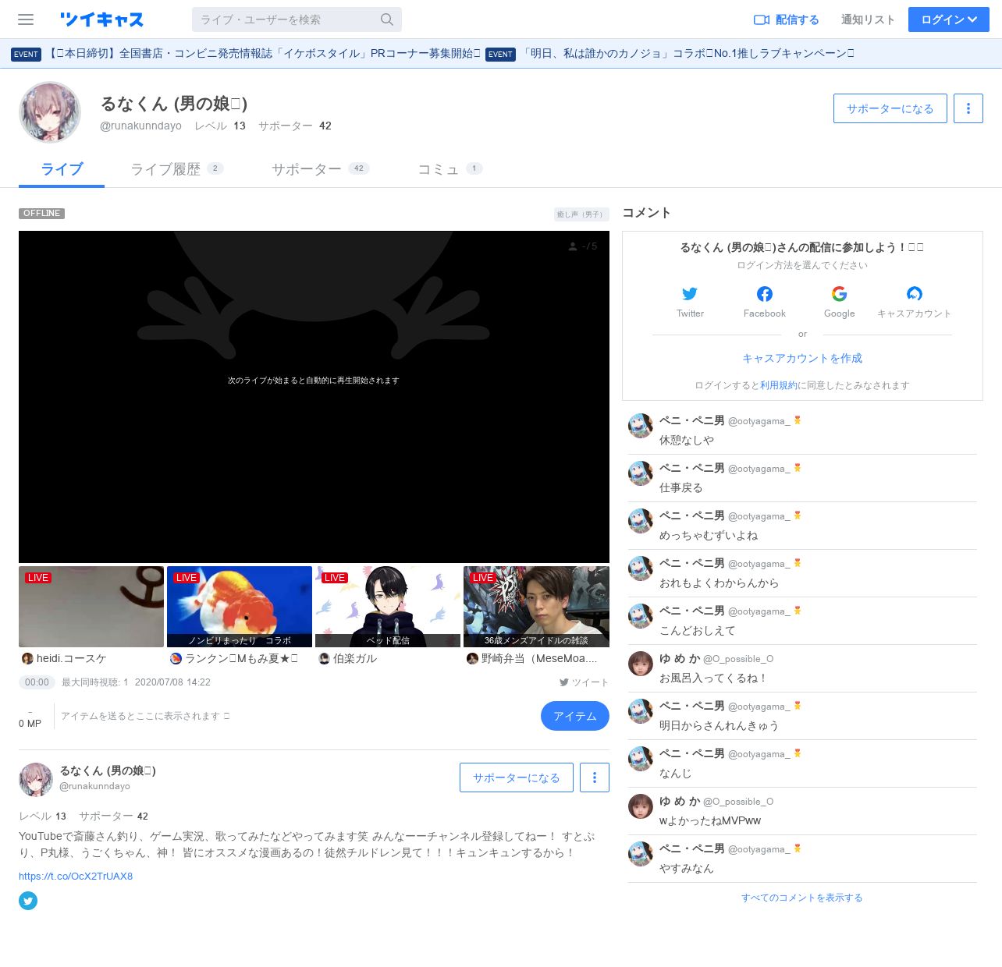Click the broadcast camera icon
The image size is (1002, 967).
coord(762,19)
